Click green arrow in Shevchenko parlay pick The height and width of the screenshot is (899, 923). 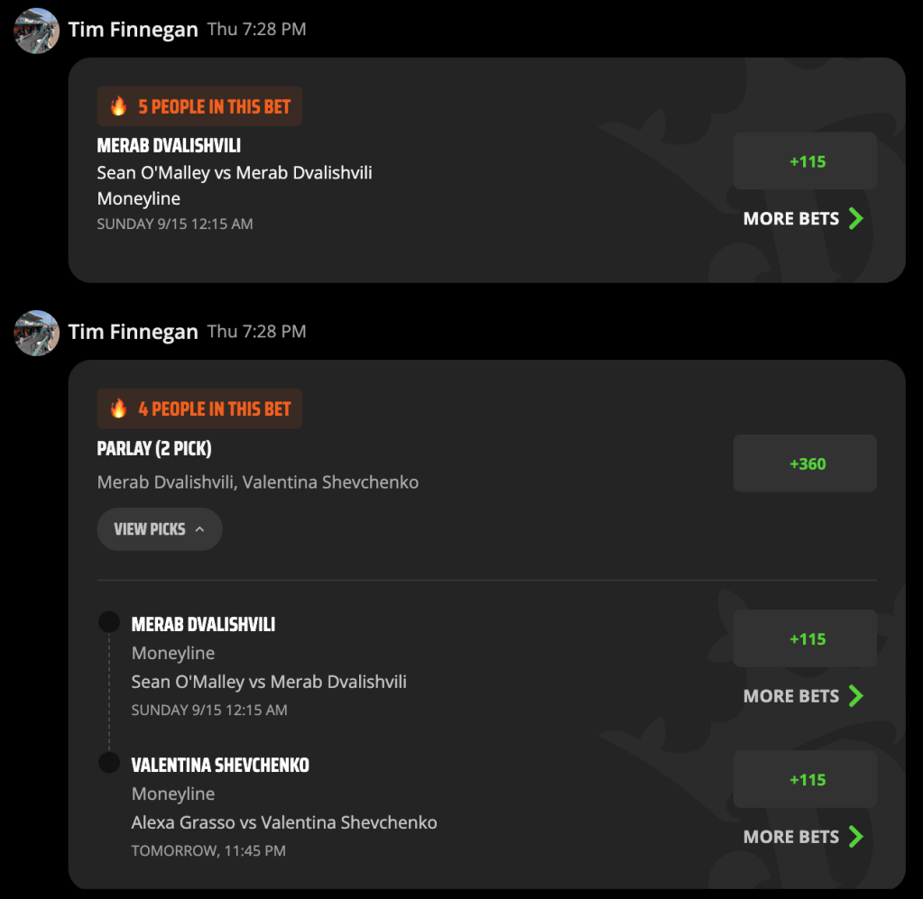pyautogui.click(x=856, y=837)
